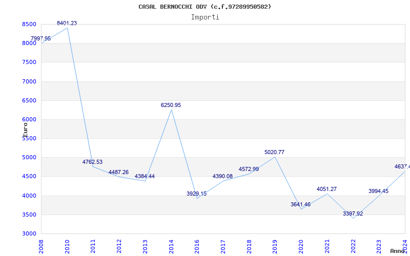Click the 4051.27 data label
This screenshot has height=256, width=410.
pos(326,189)
